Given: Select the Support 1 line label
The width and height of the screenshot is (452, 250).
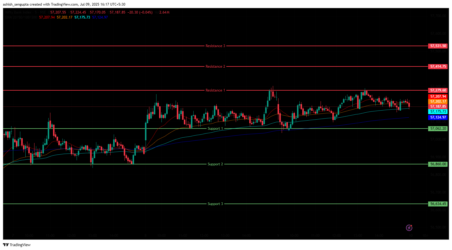Looking at the screenshot, I should click(215, 129).
